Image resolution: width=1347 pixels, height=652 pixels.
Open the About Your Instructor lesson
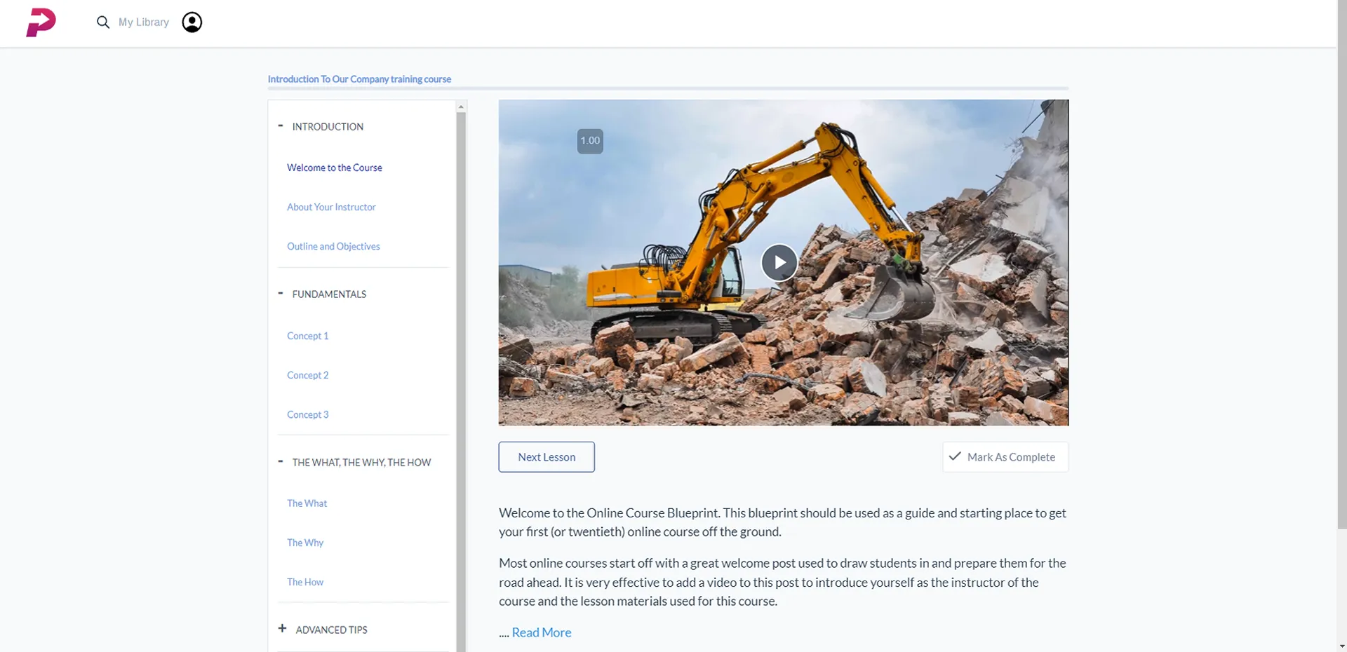pos(331,207)
